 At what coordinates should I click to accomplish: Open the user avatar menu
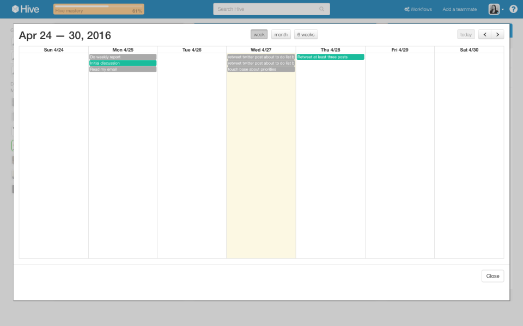pos(494,9)
